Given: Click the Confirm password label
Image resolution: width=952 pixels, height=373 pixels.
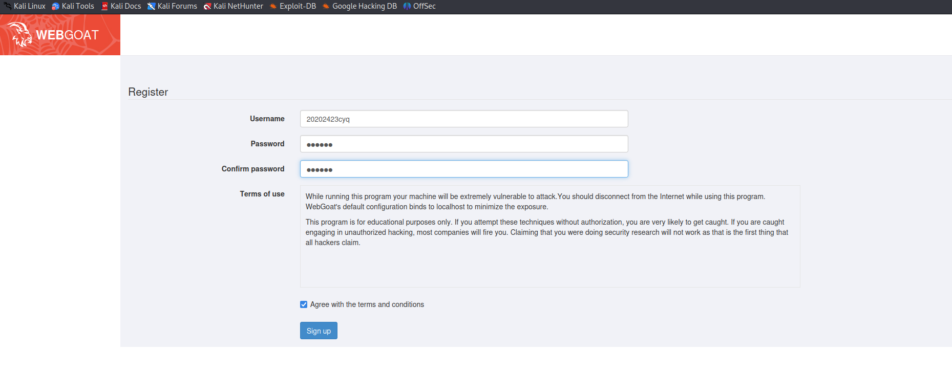Looking at the screenshot, I should [252, 169].
